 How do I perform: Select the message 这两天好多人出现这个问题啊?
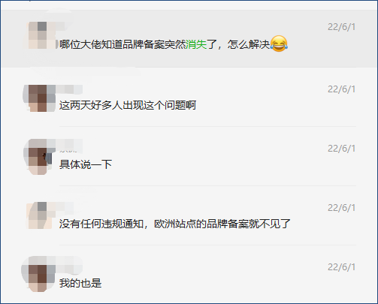(128, 105)
